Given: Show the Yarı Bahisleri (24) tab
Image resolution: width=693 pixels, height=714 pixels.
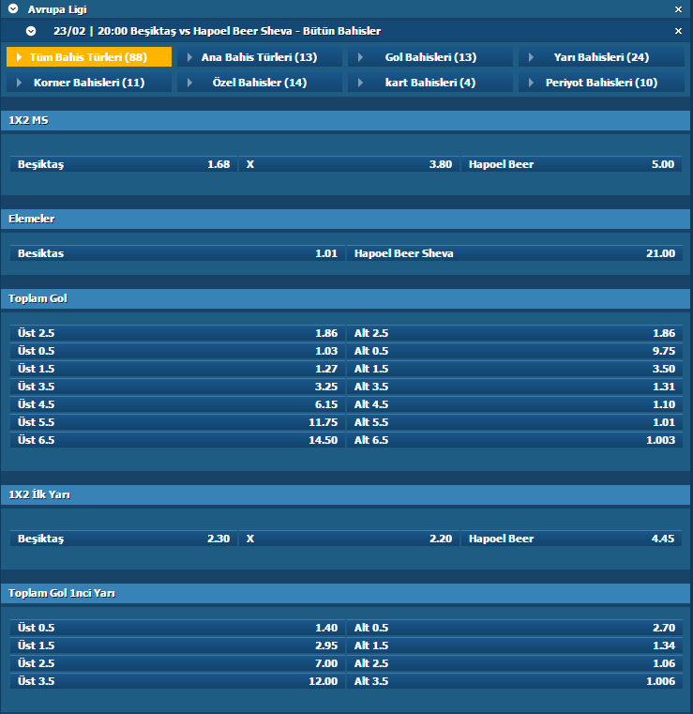Looking at the screenshot, I should 601,57.
